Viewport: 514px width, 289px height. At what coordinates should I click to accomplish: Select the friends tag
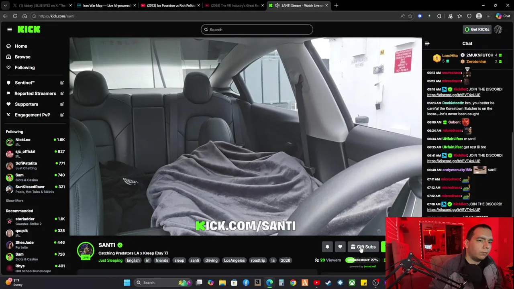pos(162,261)
